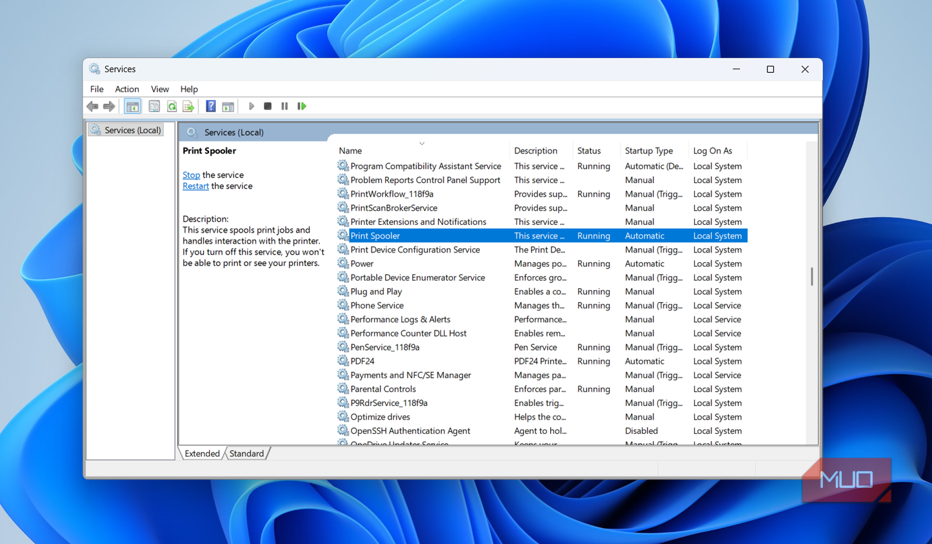Viewport: 932px width, 544px height.
Task: Click the Stop Service square icon
Action: tap(268, 106)
